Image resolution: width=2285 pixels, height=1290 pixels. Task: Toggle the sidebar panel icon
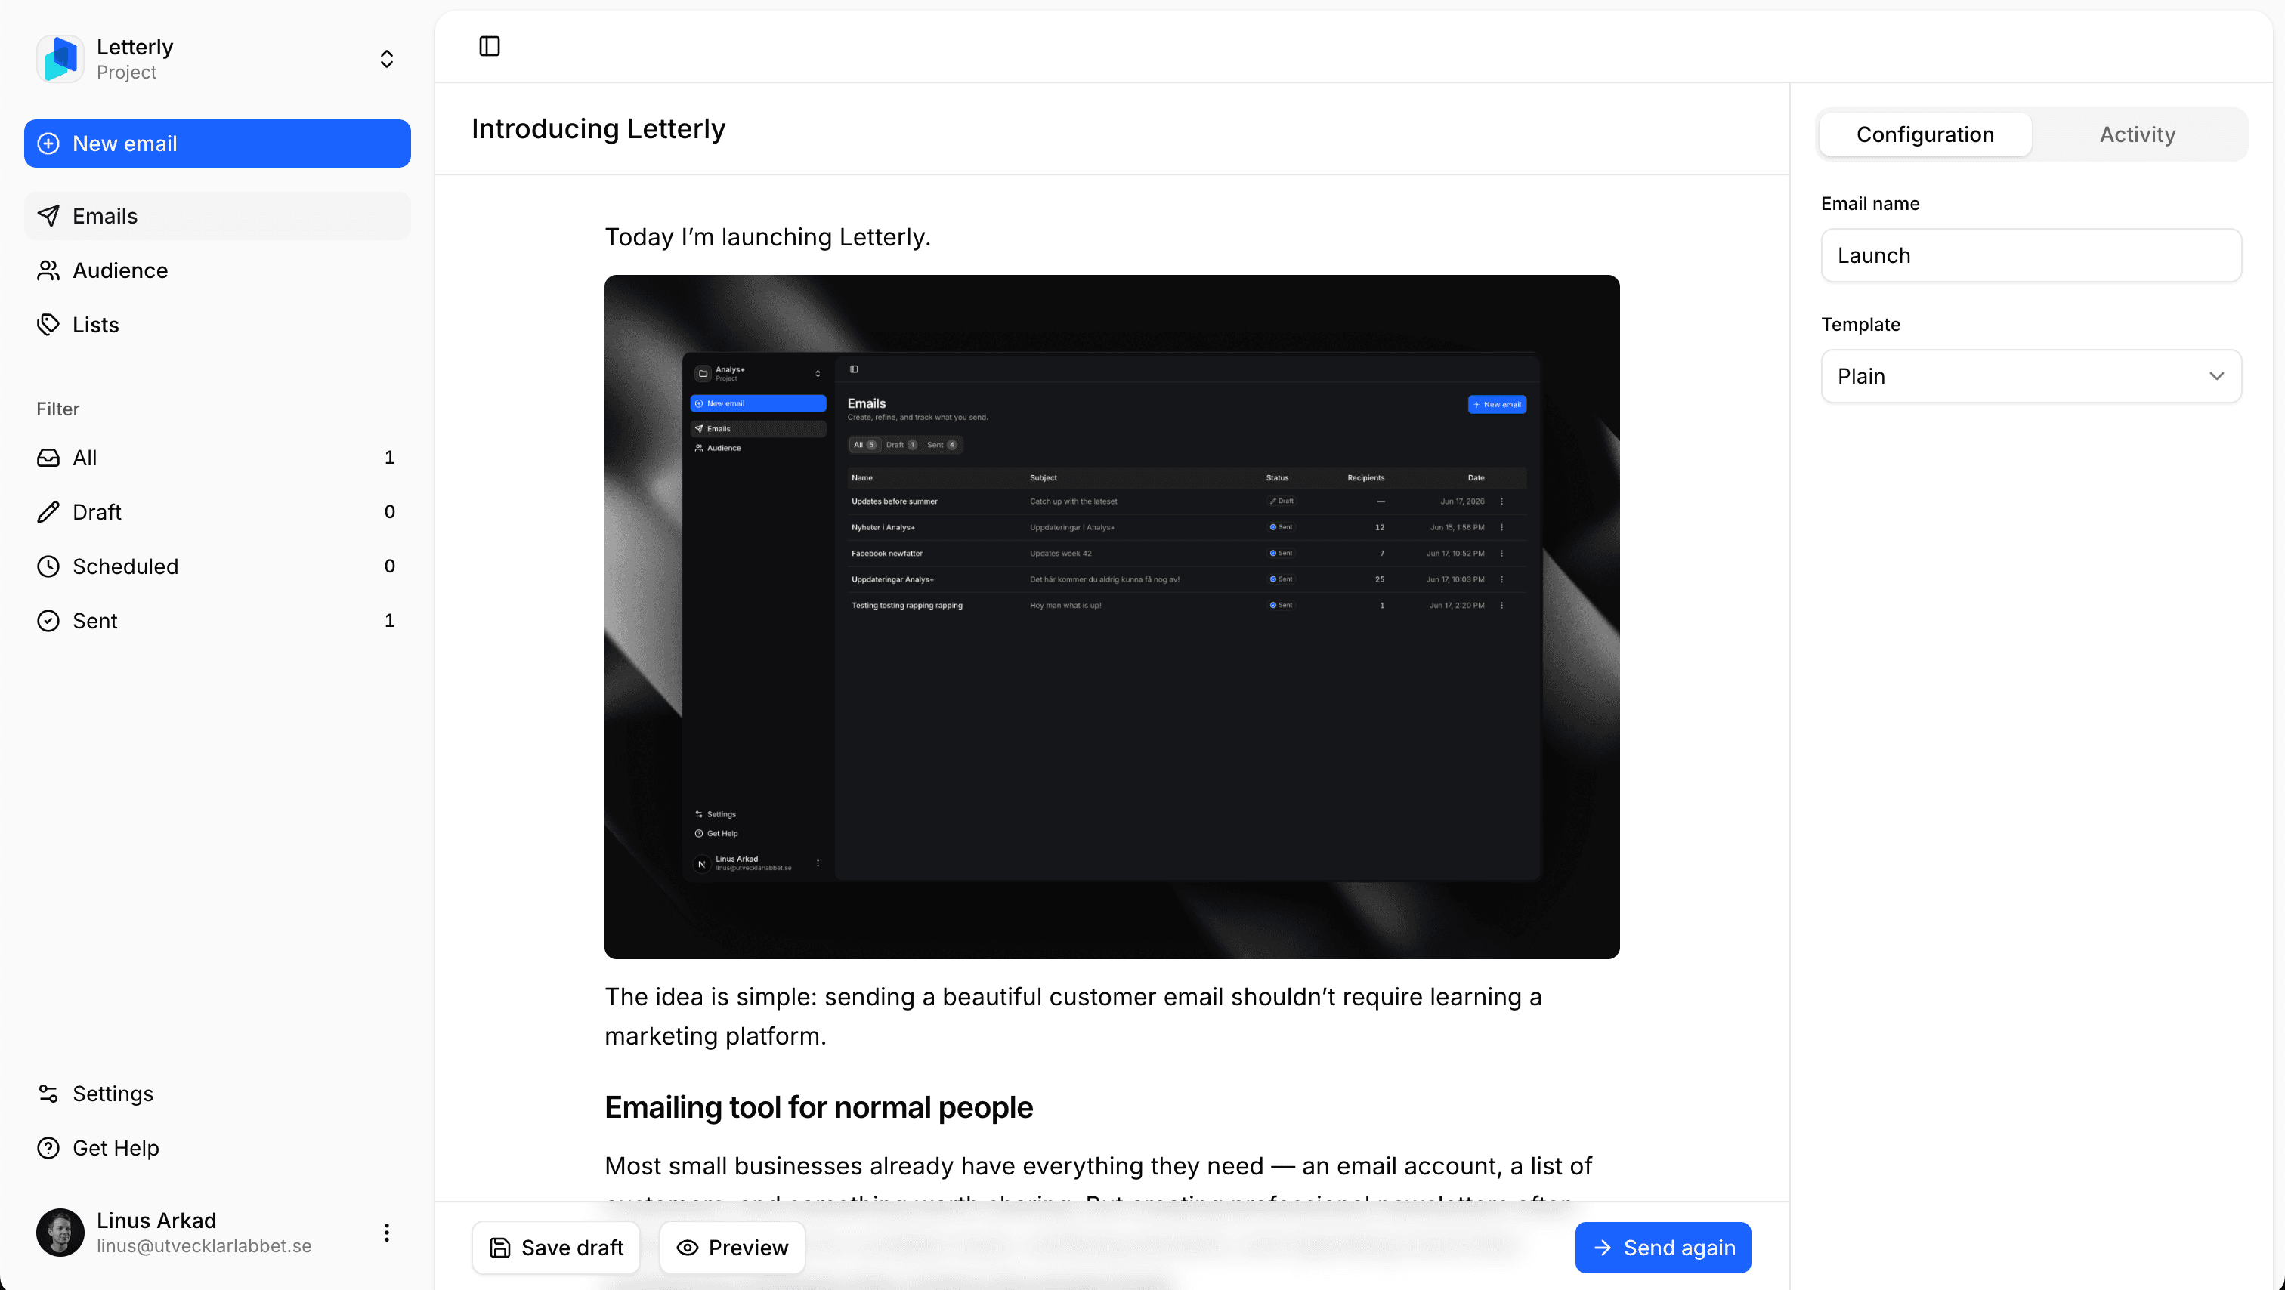click(490, 46)
